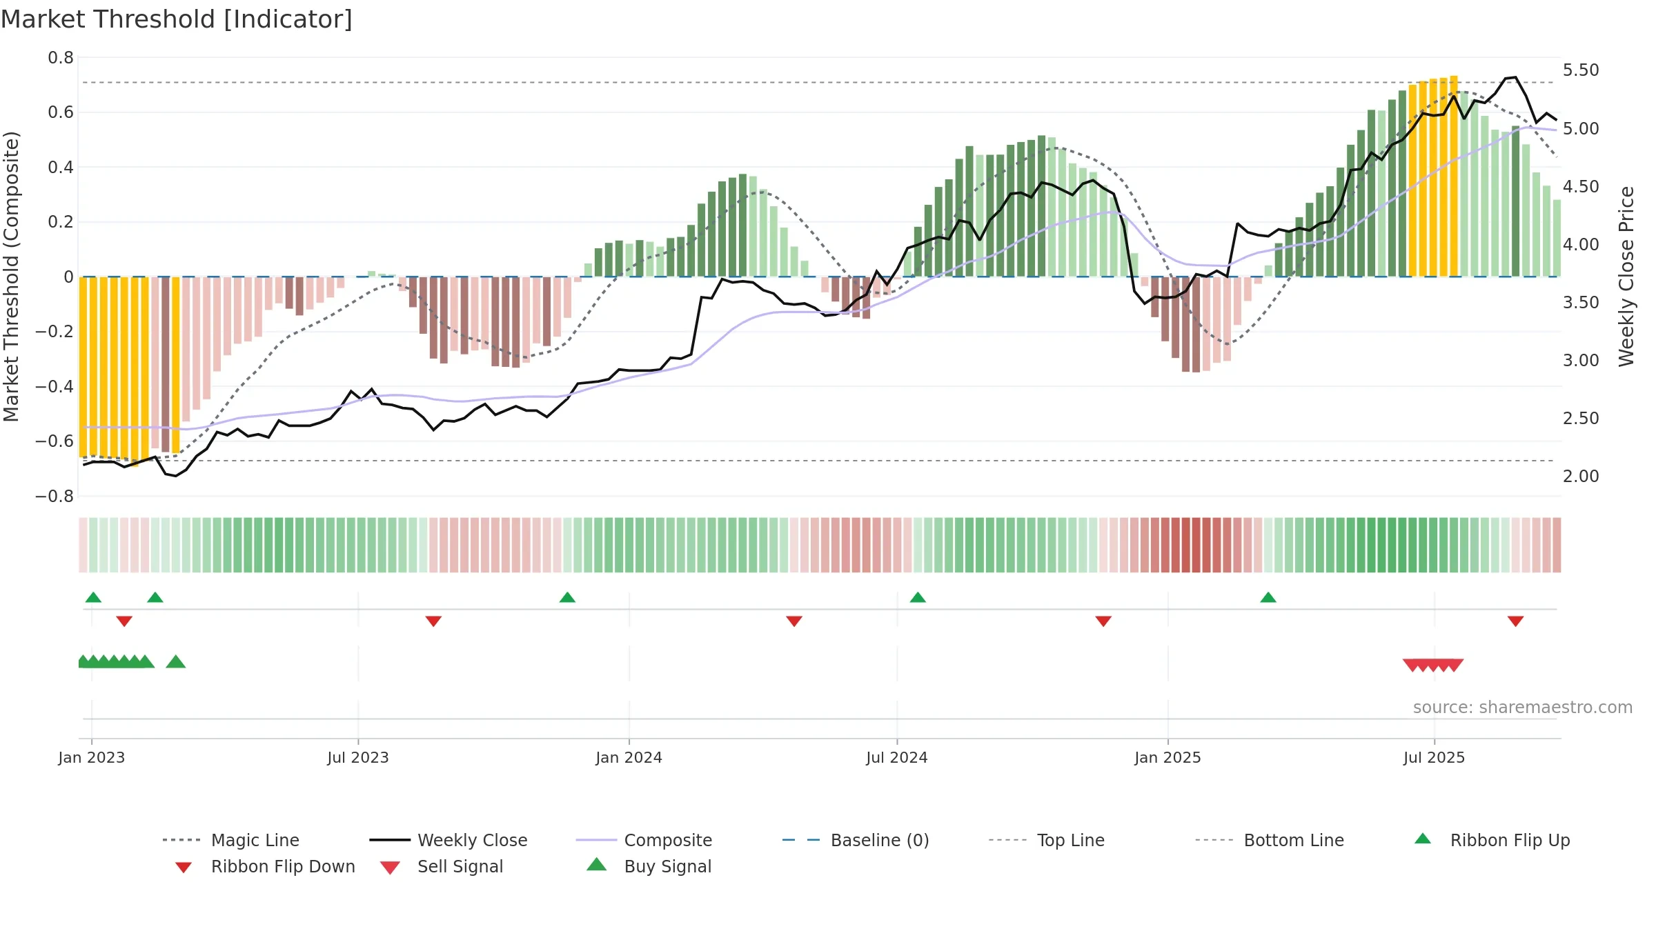Click the 0.4 left axis tick label
The image size is (1656, 931).
61,168
